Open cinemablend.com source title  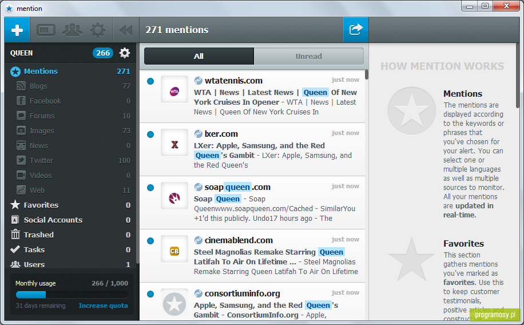(x=239, y=240)
